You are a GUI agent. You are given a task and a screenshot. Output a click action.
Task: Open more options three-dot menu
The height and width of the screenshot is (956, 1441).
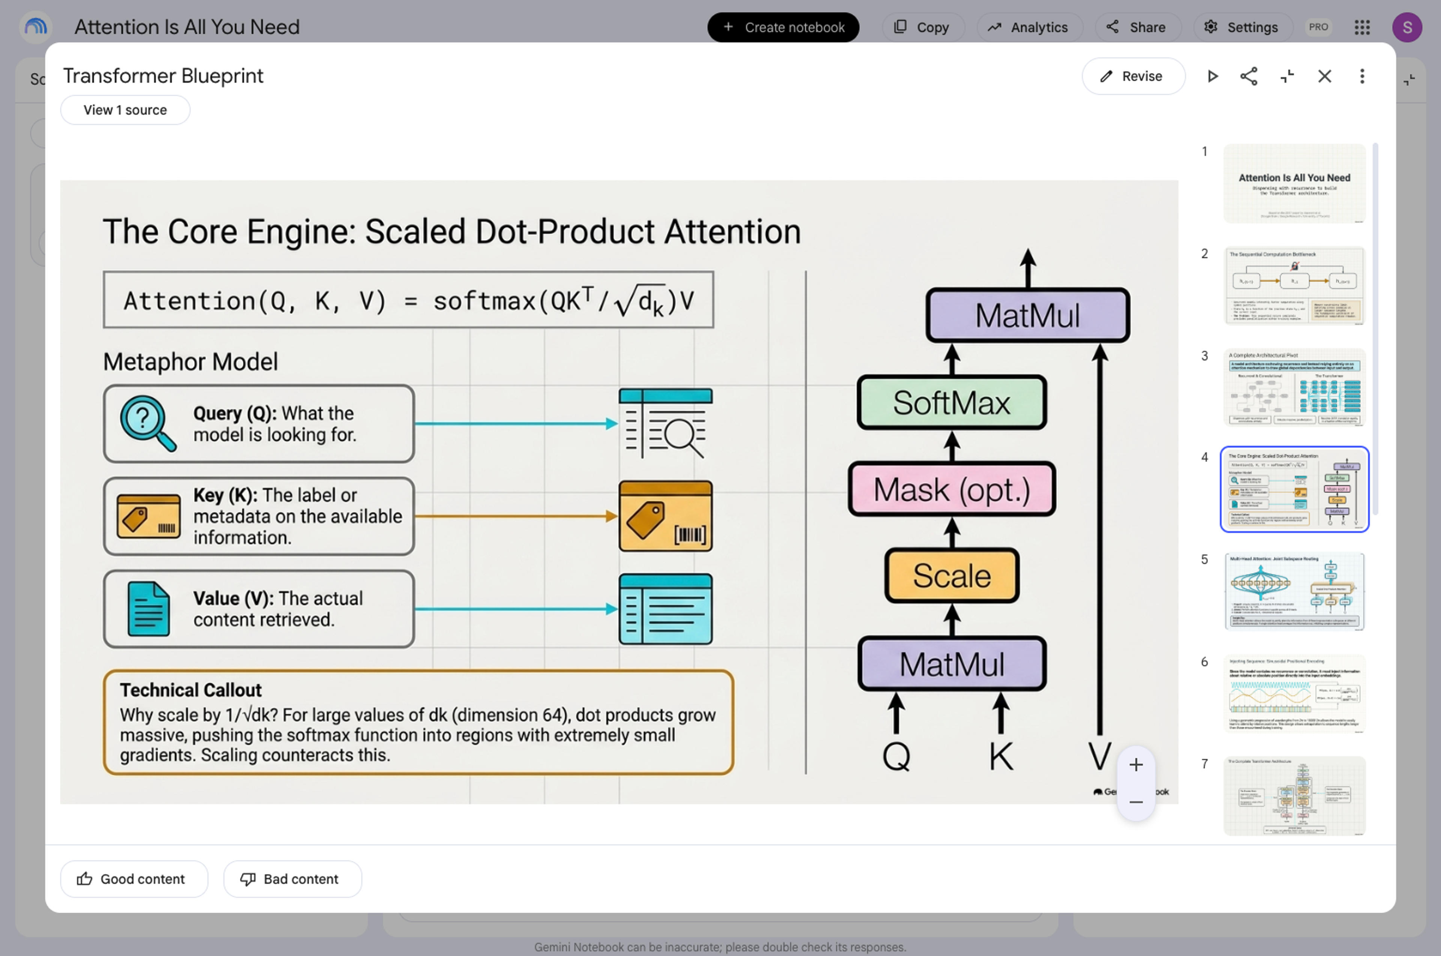tap(1362, 76)
